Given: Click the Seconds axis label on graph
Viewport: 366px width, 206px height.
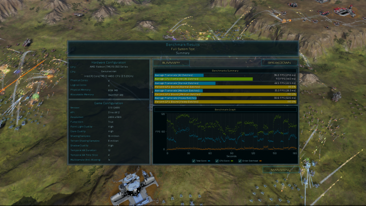Looking at the screenshot, I should [x=231, y=156].
